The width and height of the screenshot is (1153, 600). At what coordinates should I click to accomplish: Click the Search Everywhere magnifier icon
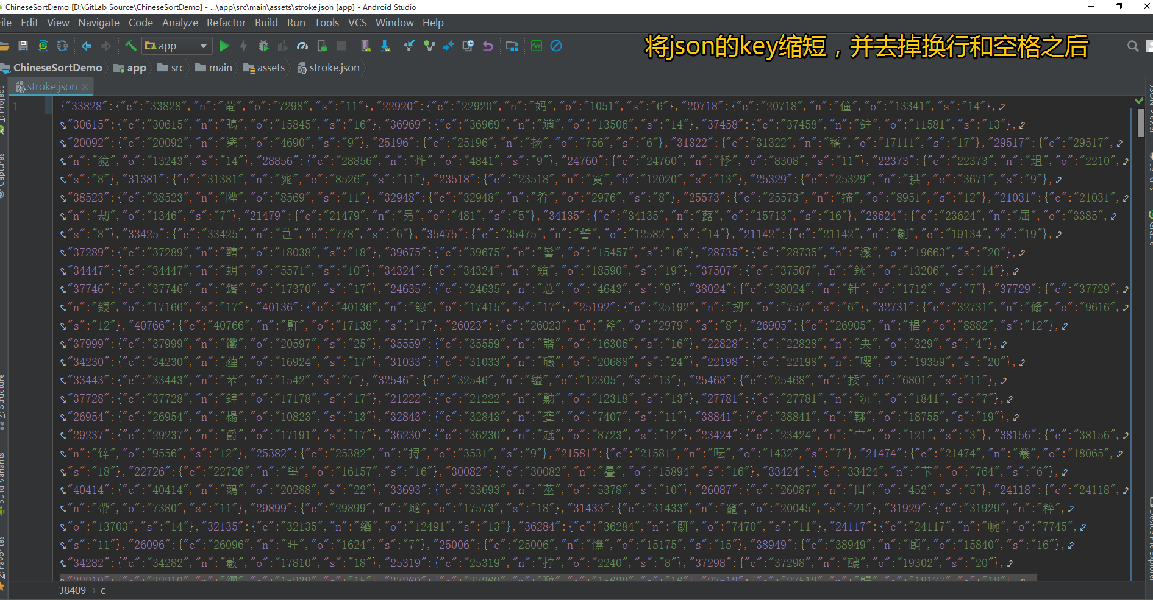tap(1133, 46)
